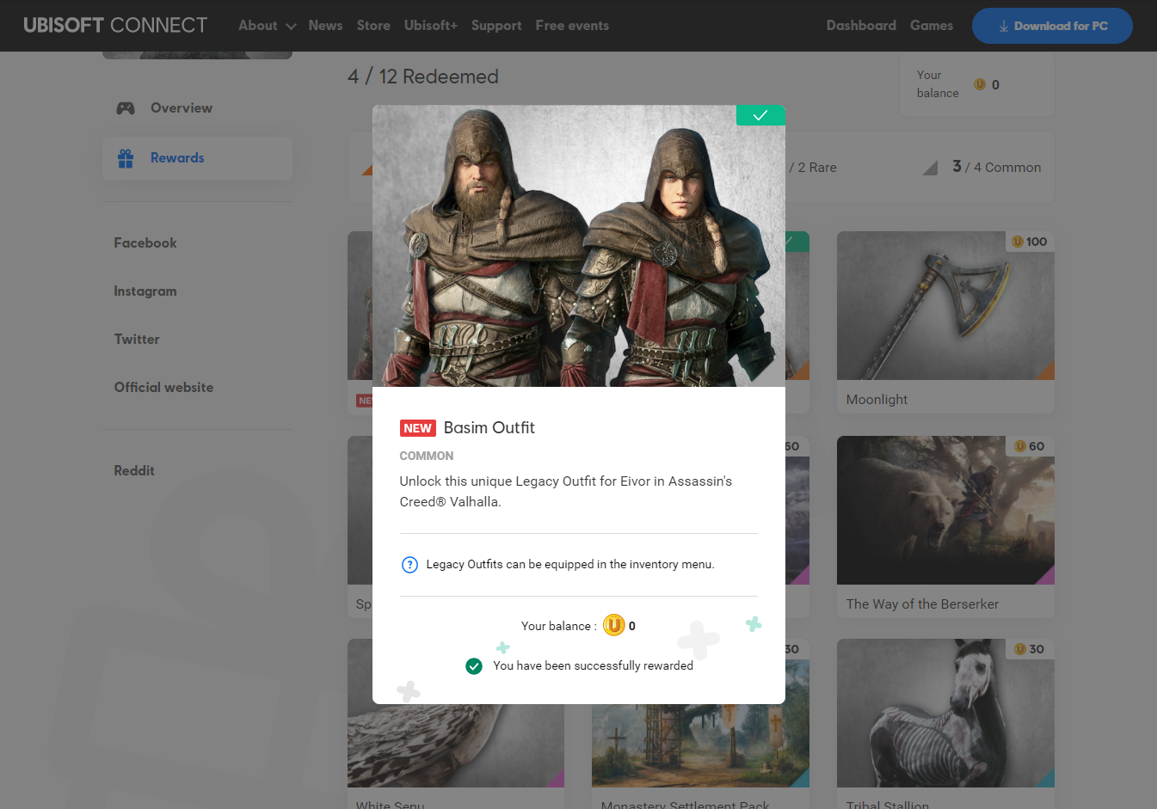Open the Ubisoft+ page

(430, 26)
